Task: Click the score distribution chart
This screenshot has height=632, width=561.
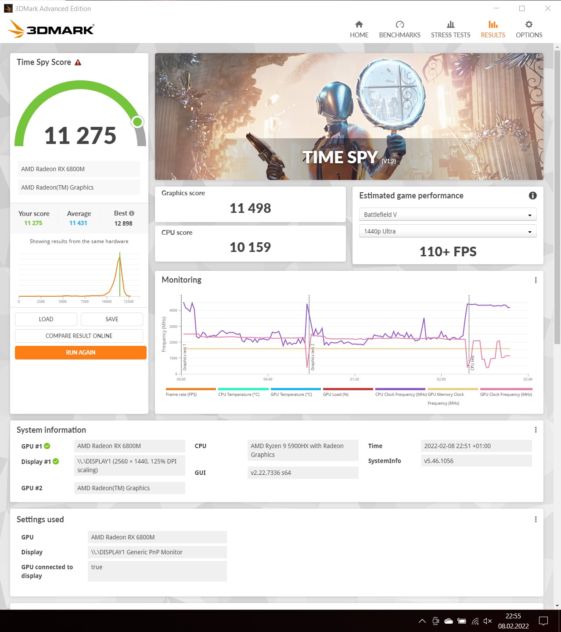Action: [x=79, y=276]
